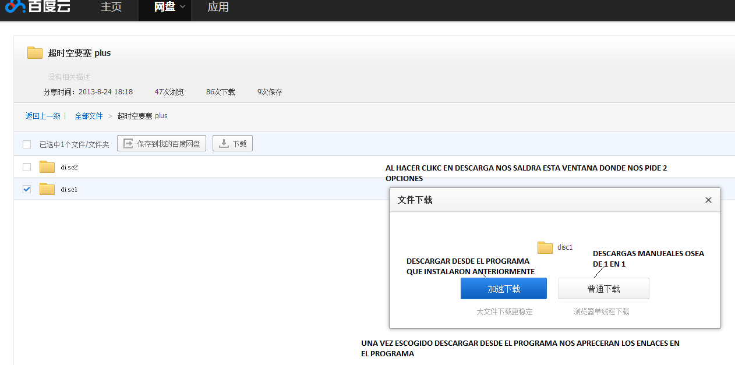Open the disc2 folder icon
The image size is (735, 365).
pos(47,167)
